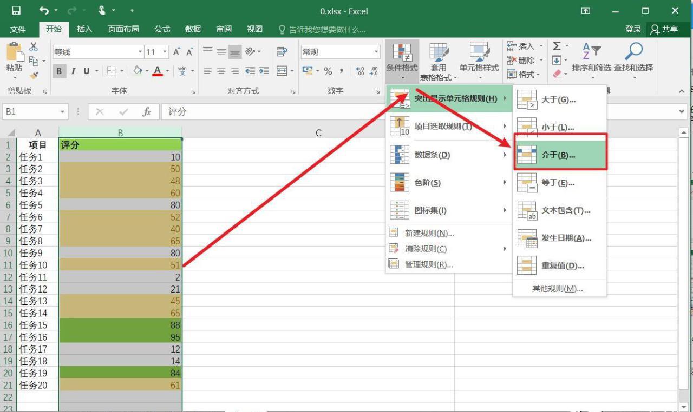Open the font name combo box
The height and width of the screenshot is (412, 693).
tap(97, 52)
